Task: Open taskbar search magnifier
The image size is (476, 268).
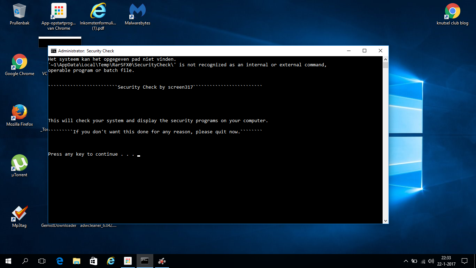Action: point(25,261)
